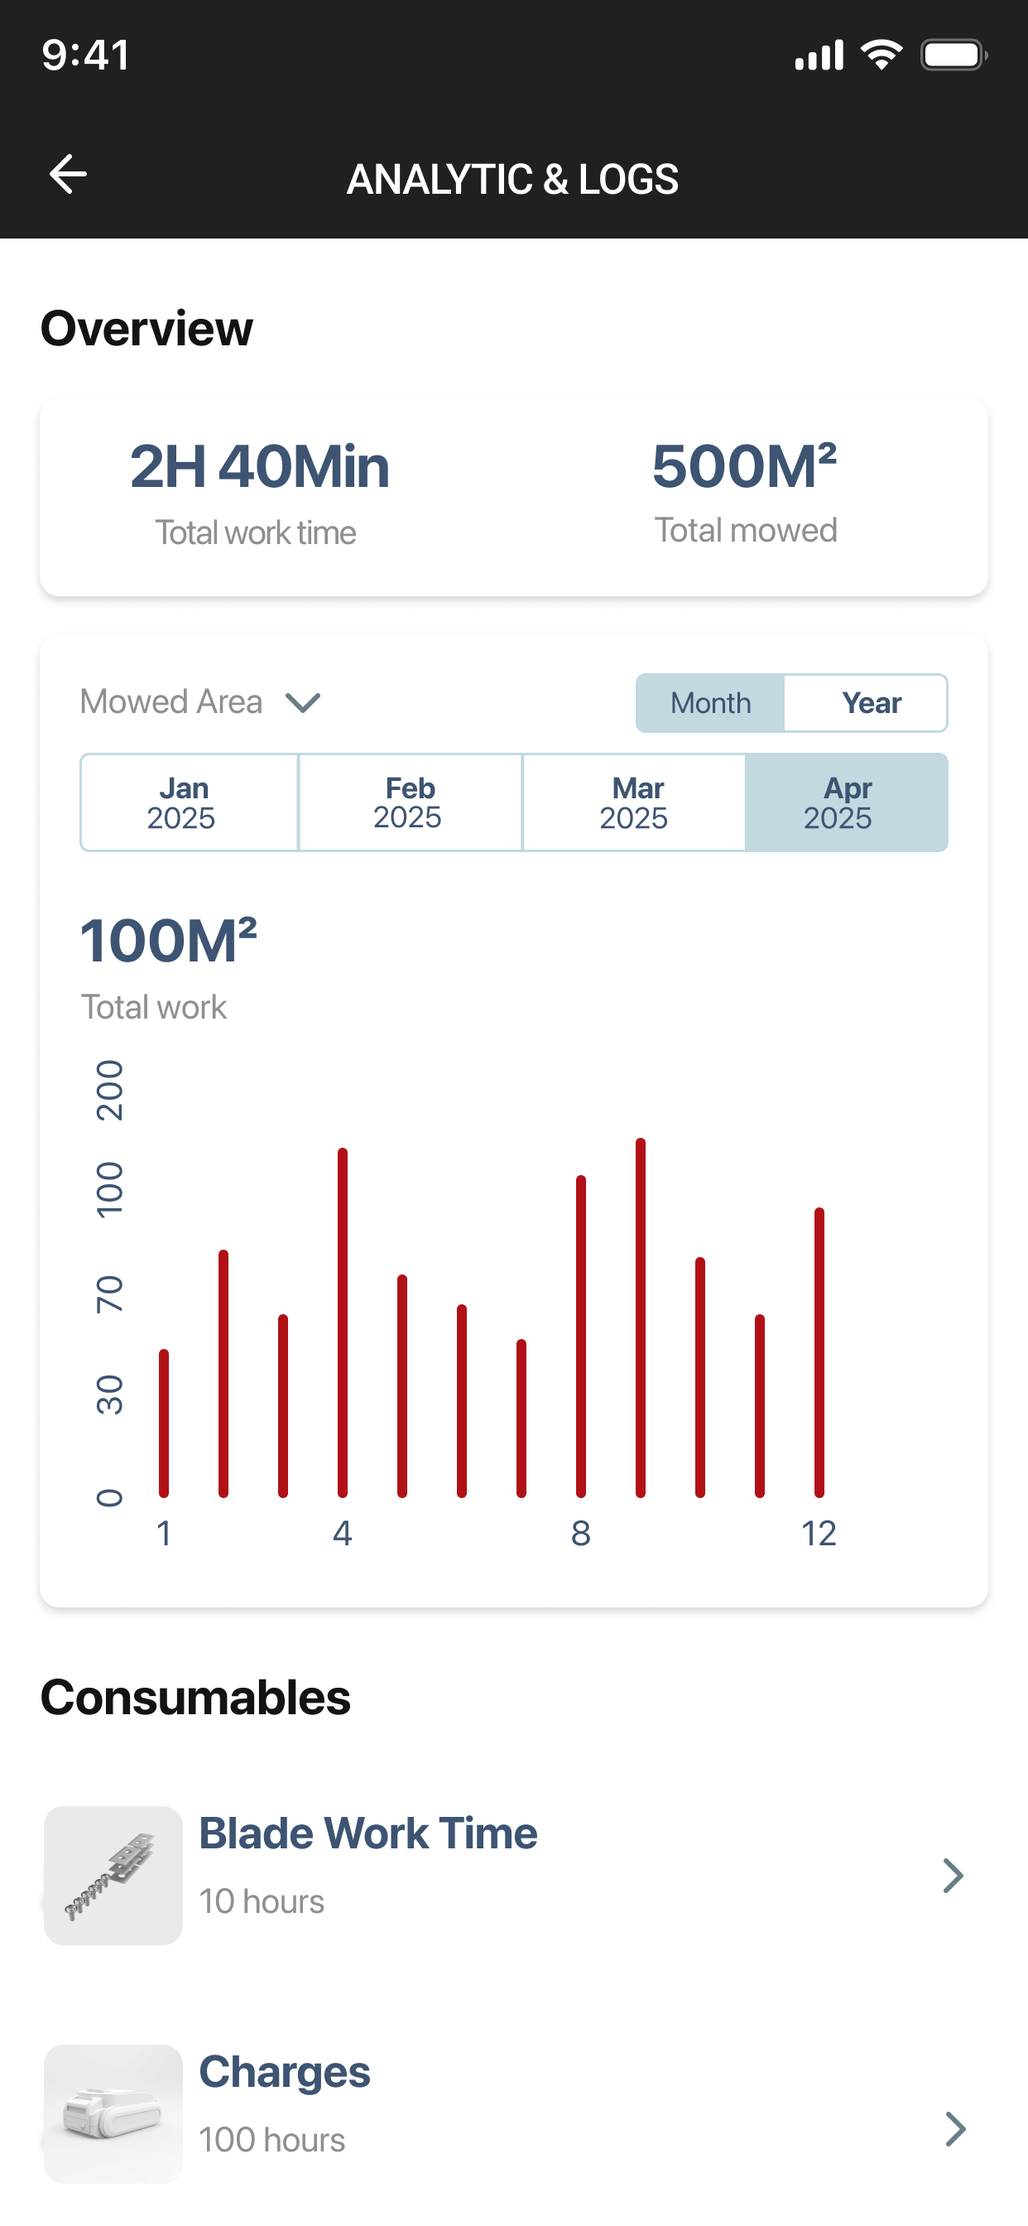Open the Mowed Area dropdown arrow

[303, 702]
